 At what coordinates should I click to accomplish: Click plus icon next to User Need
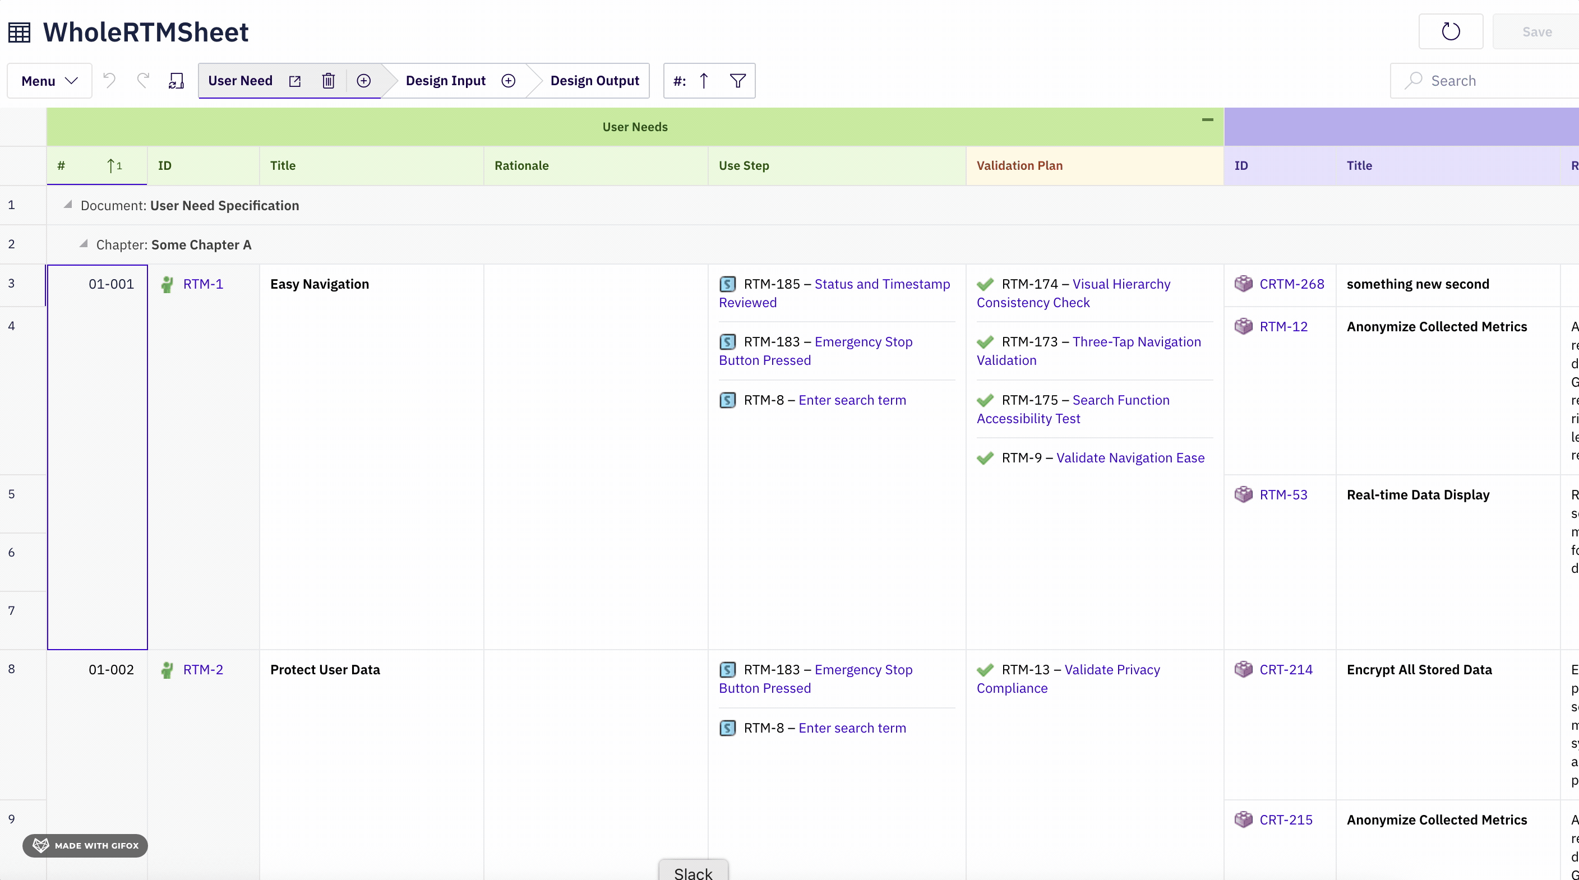click(x=363, y=81)
